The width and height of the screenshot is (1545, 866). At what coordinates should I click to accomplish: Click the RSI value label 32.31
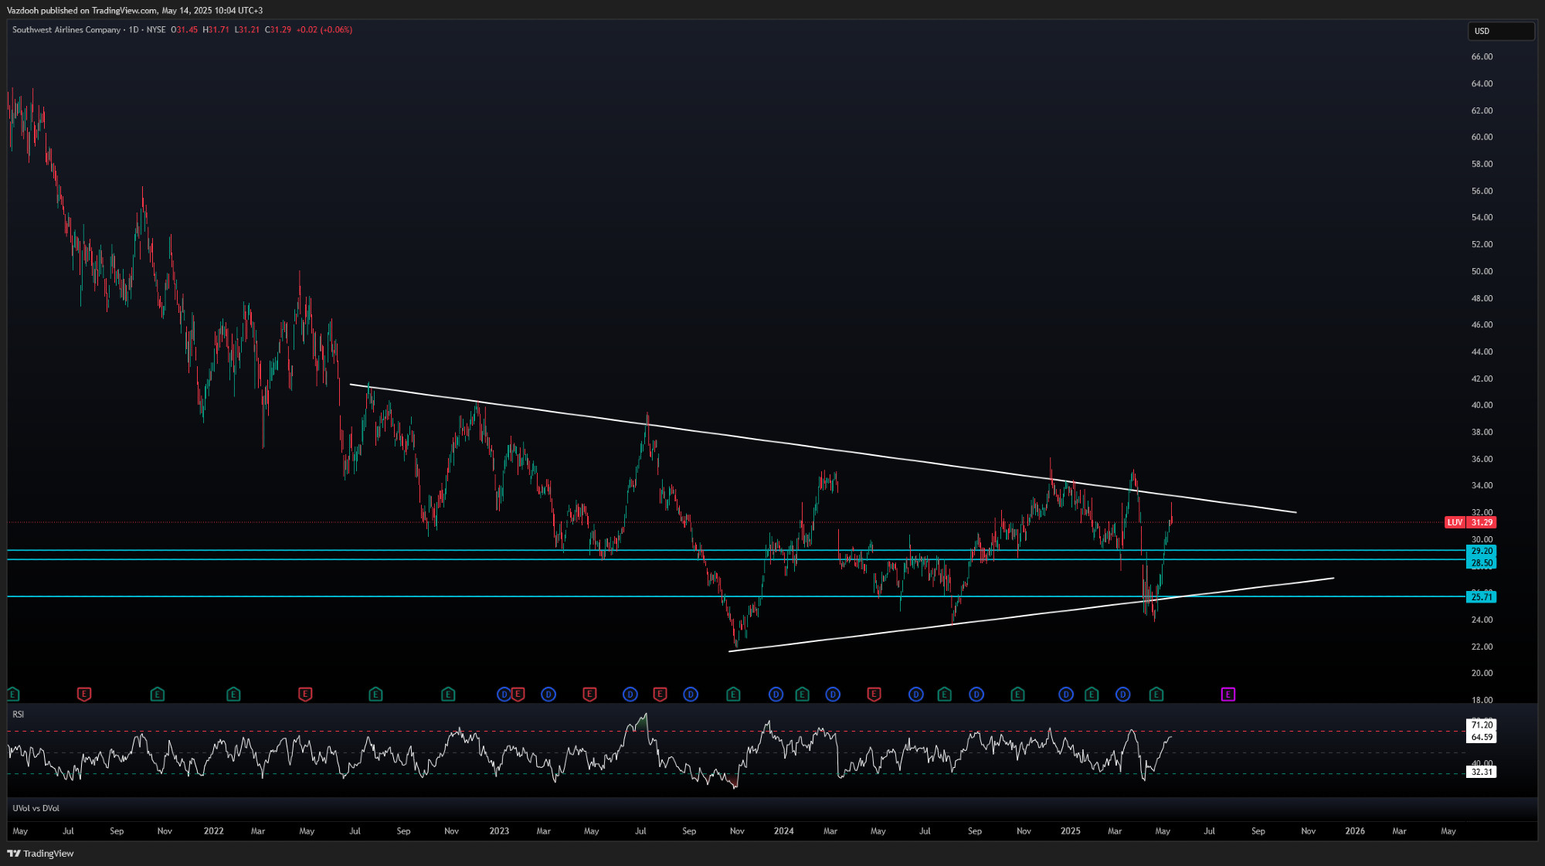[1481, 772]
